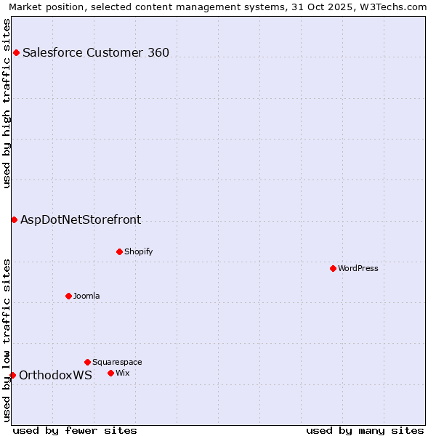Click the red marker for Salesforce Customer 360
The height and width of the screenshot is (436, 436).
[x=16, y=52]
